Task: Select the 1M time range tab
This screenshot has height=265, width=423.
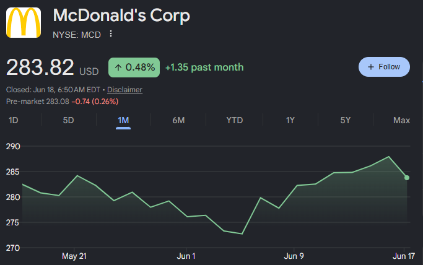Action: pyautogui.click(x=123, y=120)
